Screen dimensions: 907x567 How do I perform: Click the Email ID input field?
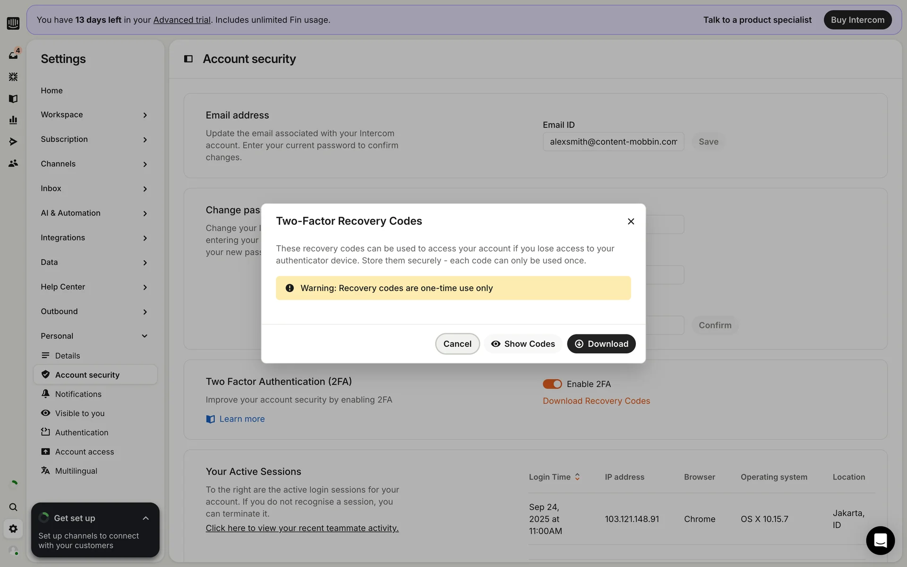click(x=613, y=142)
